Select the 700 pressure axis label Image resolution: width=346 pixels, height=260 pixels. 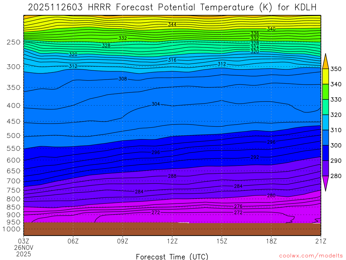tap(14, 181)
